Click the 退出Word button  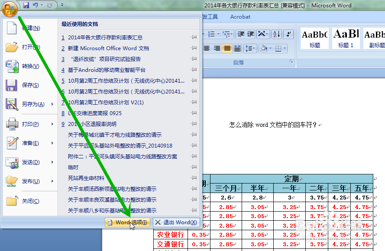click(x=175, y=222)
